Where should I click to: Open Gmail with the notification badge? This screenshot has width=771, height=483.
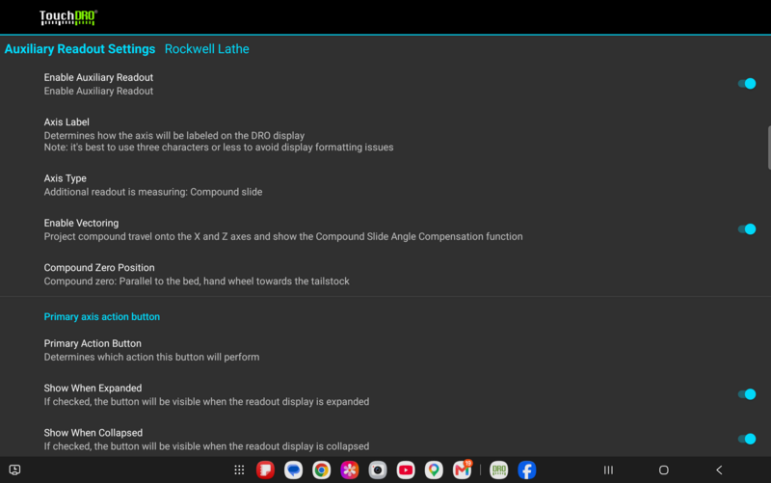[463, 470]
